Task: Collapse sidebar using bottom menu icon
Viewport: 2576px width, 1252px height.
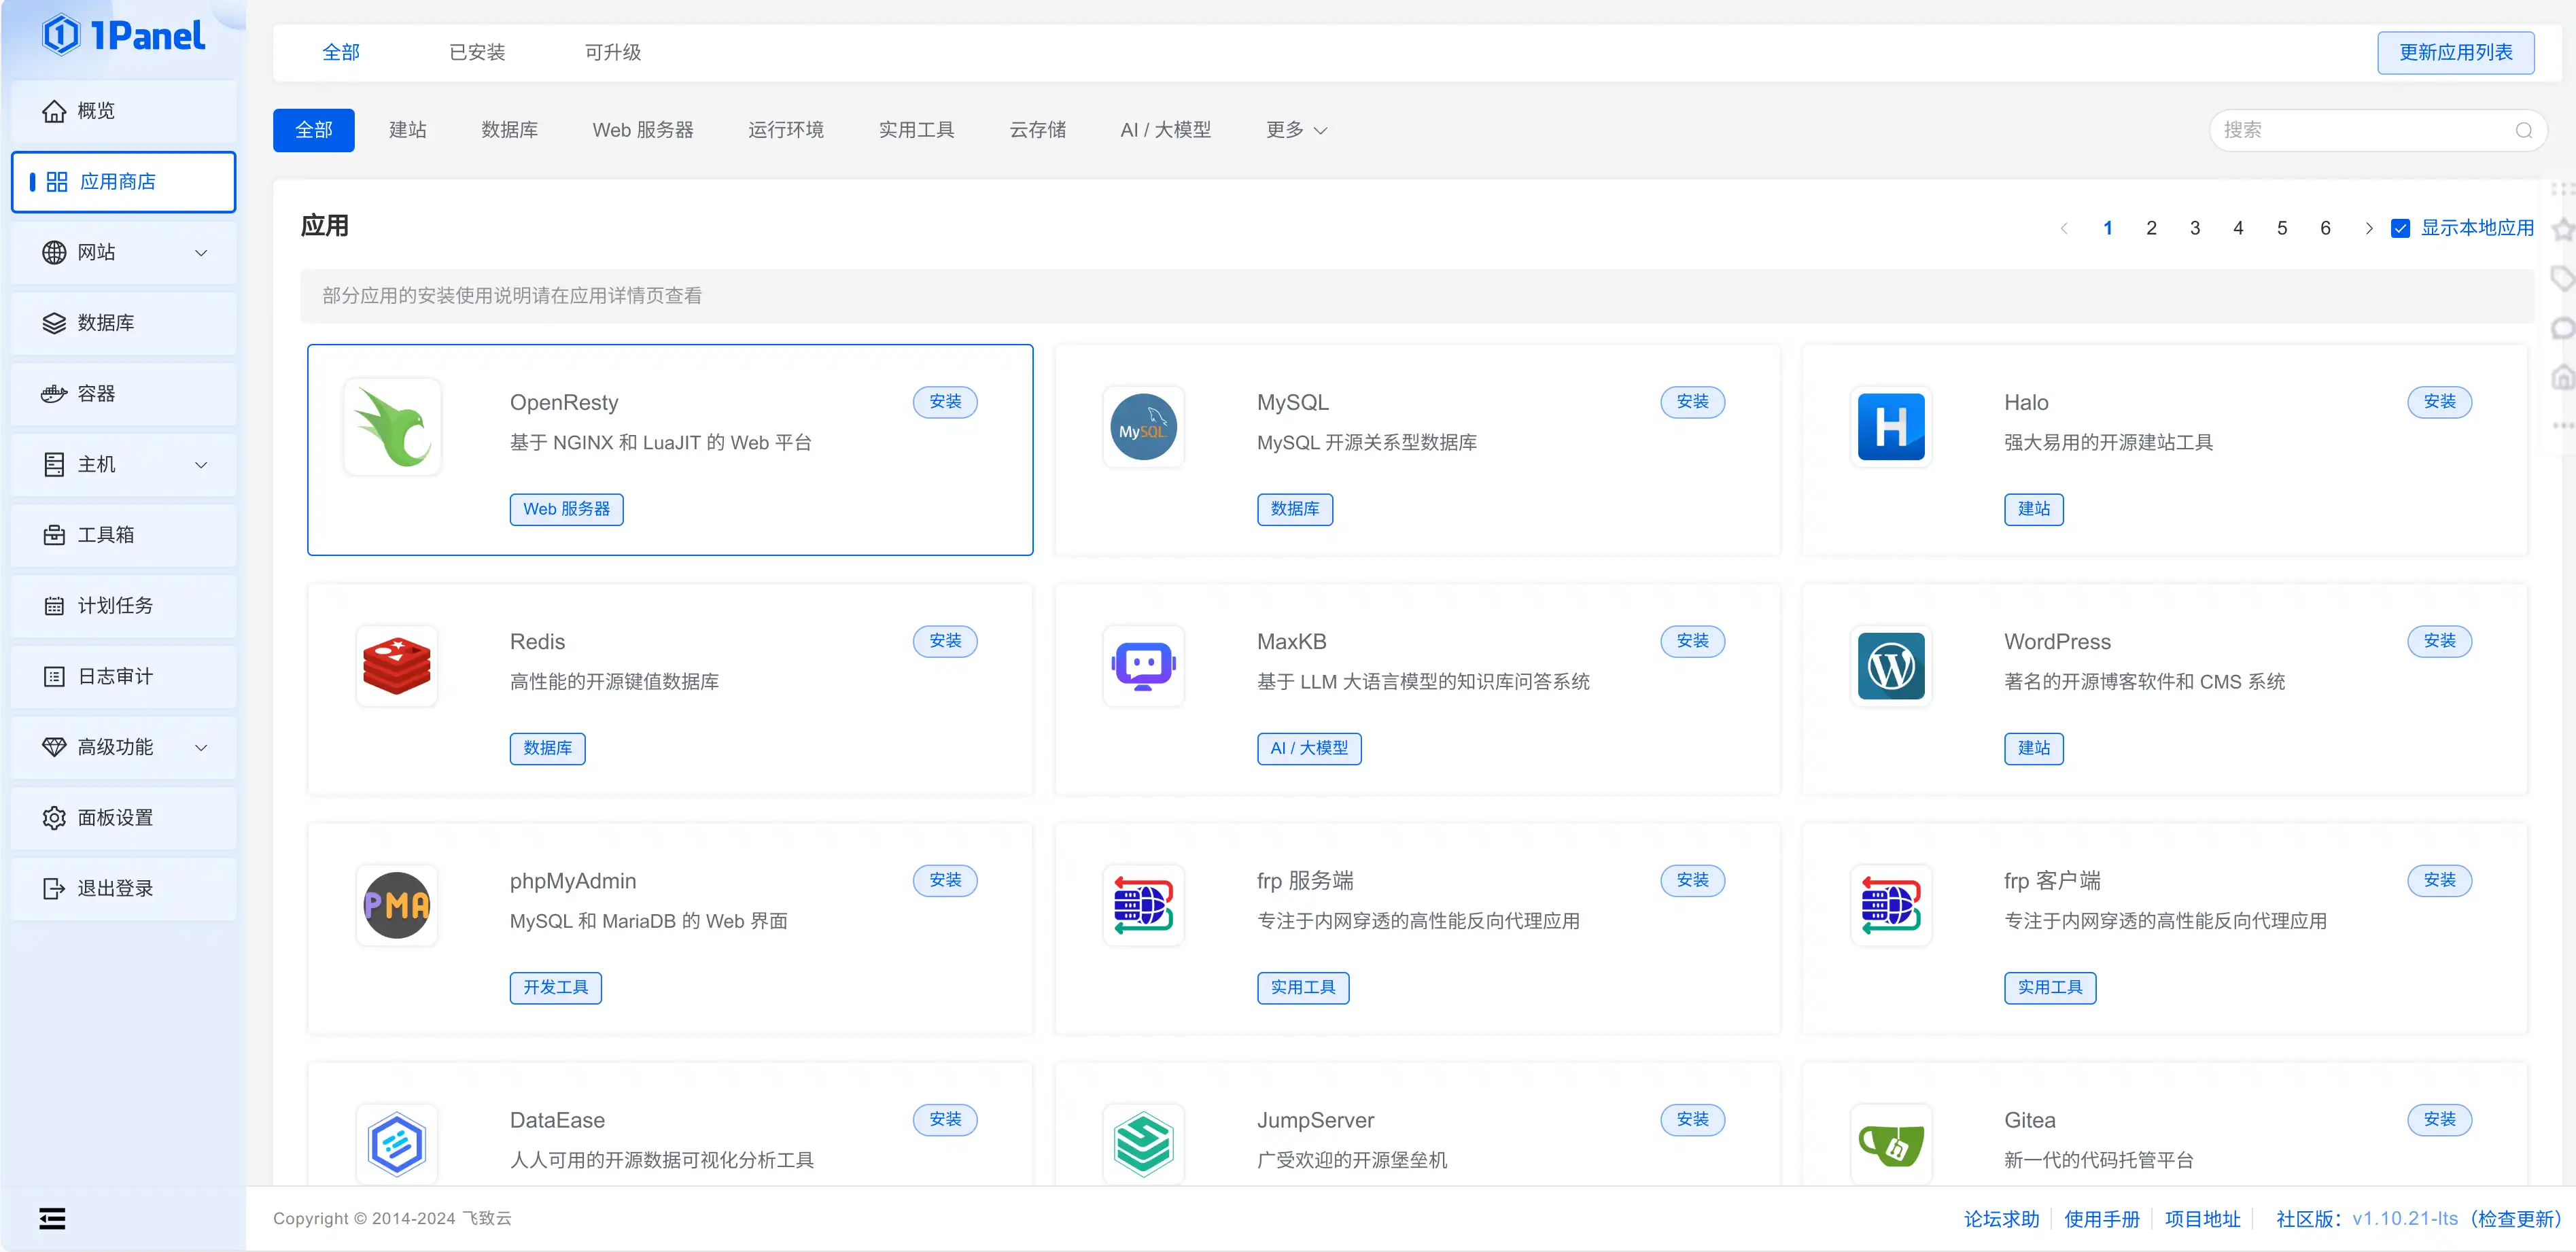Action: point(52,1218)
